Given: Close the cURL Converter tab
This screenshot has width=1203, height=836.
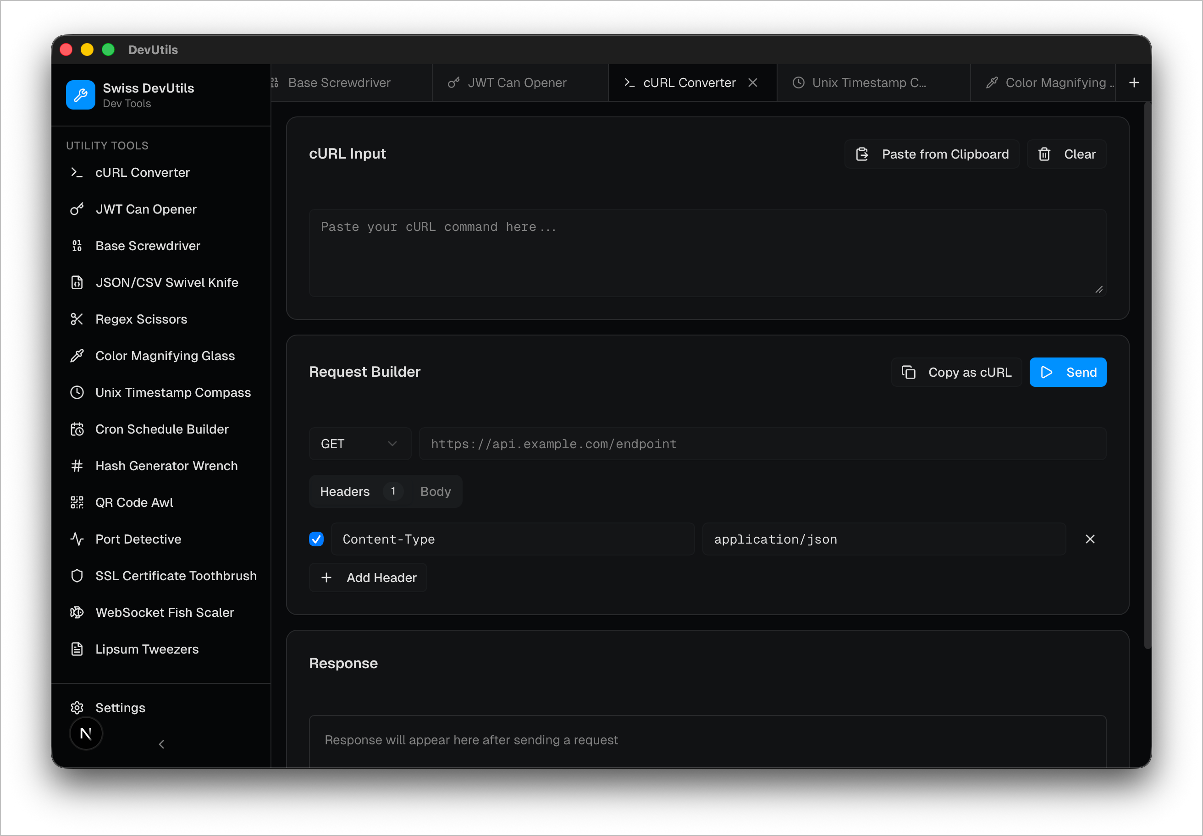Looking at the screenshot, I should tap(752, 83).
